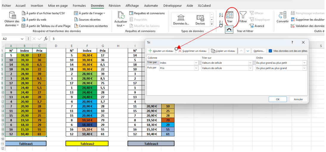Switch to the Insertion tab
This screenshot has width=326, height=152.
37,6
